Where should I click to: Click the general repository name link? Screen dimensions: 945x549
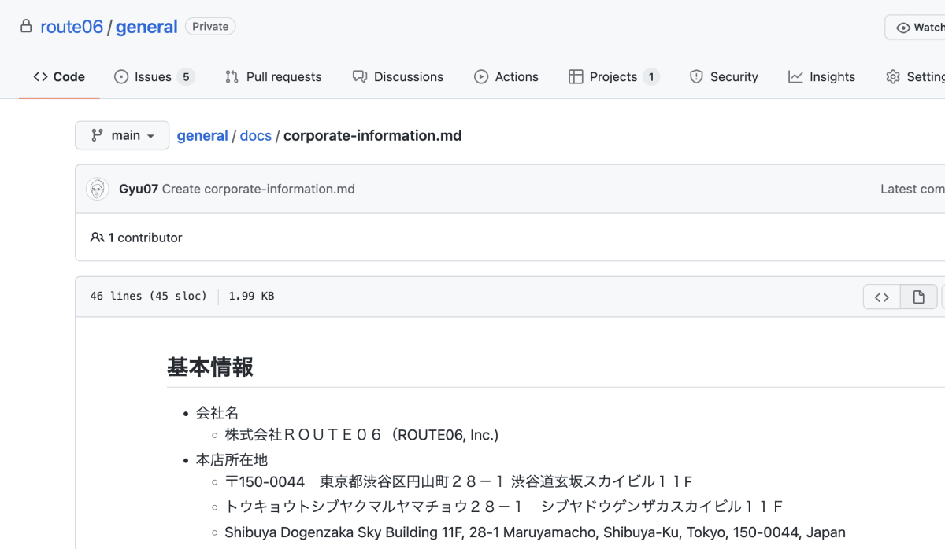146,27
